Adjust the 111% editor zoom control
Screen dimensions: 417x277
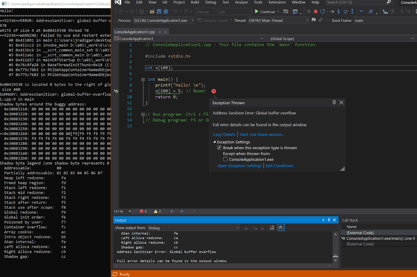coord(122,211)
